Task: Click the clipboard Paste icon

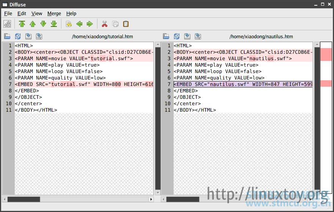Action: click(x=126, y=24)
